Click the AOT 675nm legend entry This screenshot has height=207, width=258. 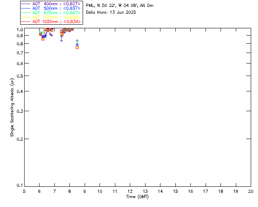51,13
